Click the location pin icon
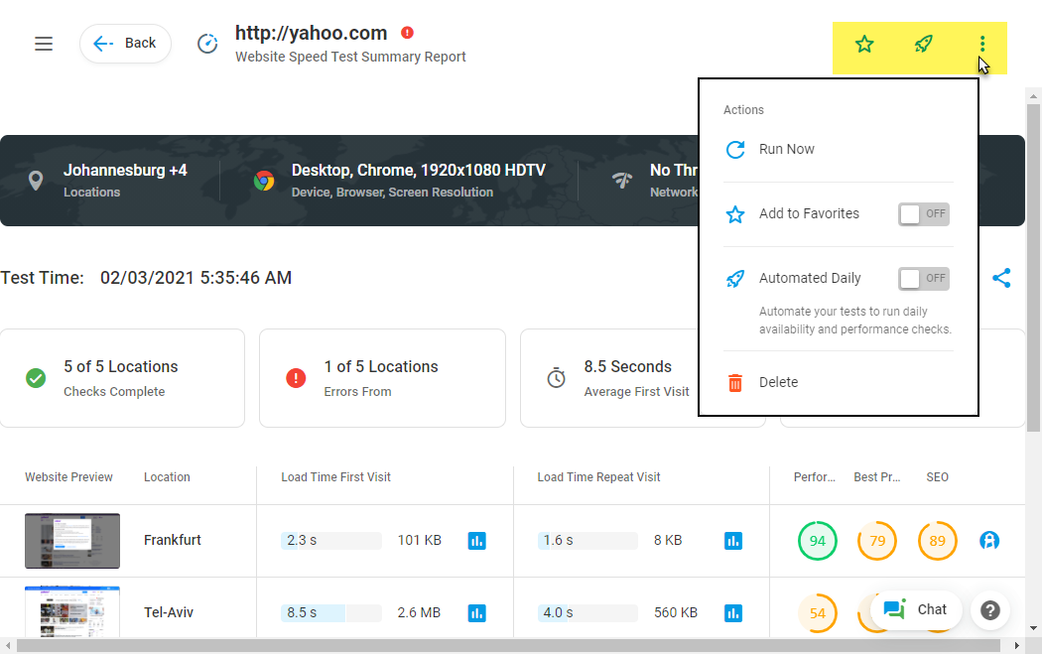1042x654 pixels. pyautogui.click(x=36, y=181)
